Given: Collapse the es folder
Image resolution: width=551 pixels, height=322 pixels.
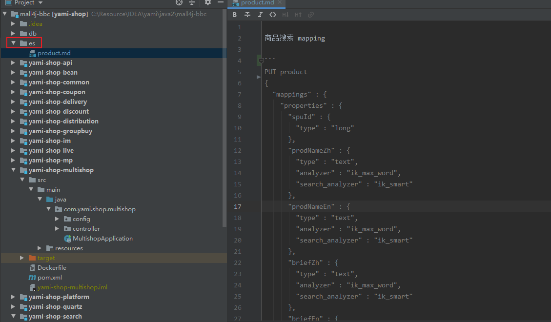Looking at the screenshot, I should pyautogui.click(x=14, y=43).
